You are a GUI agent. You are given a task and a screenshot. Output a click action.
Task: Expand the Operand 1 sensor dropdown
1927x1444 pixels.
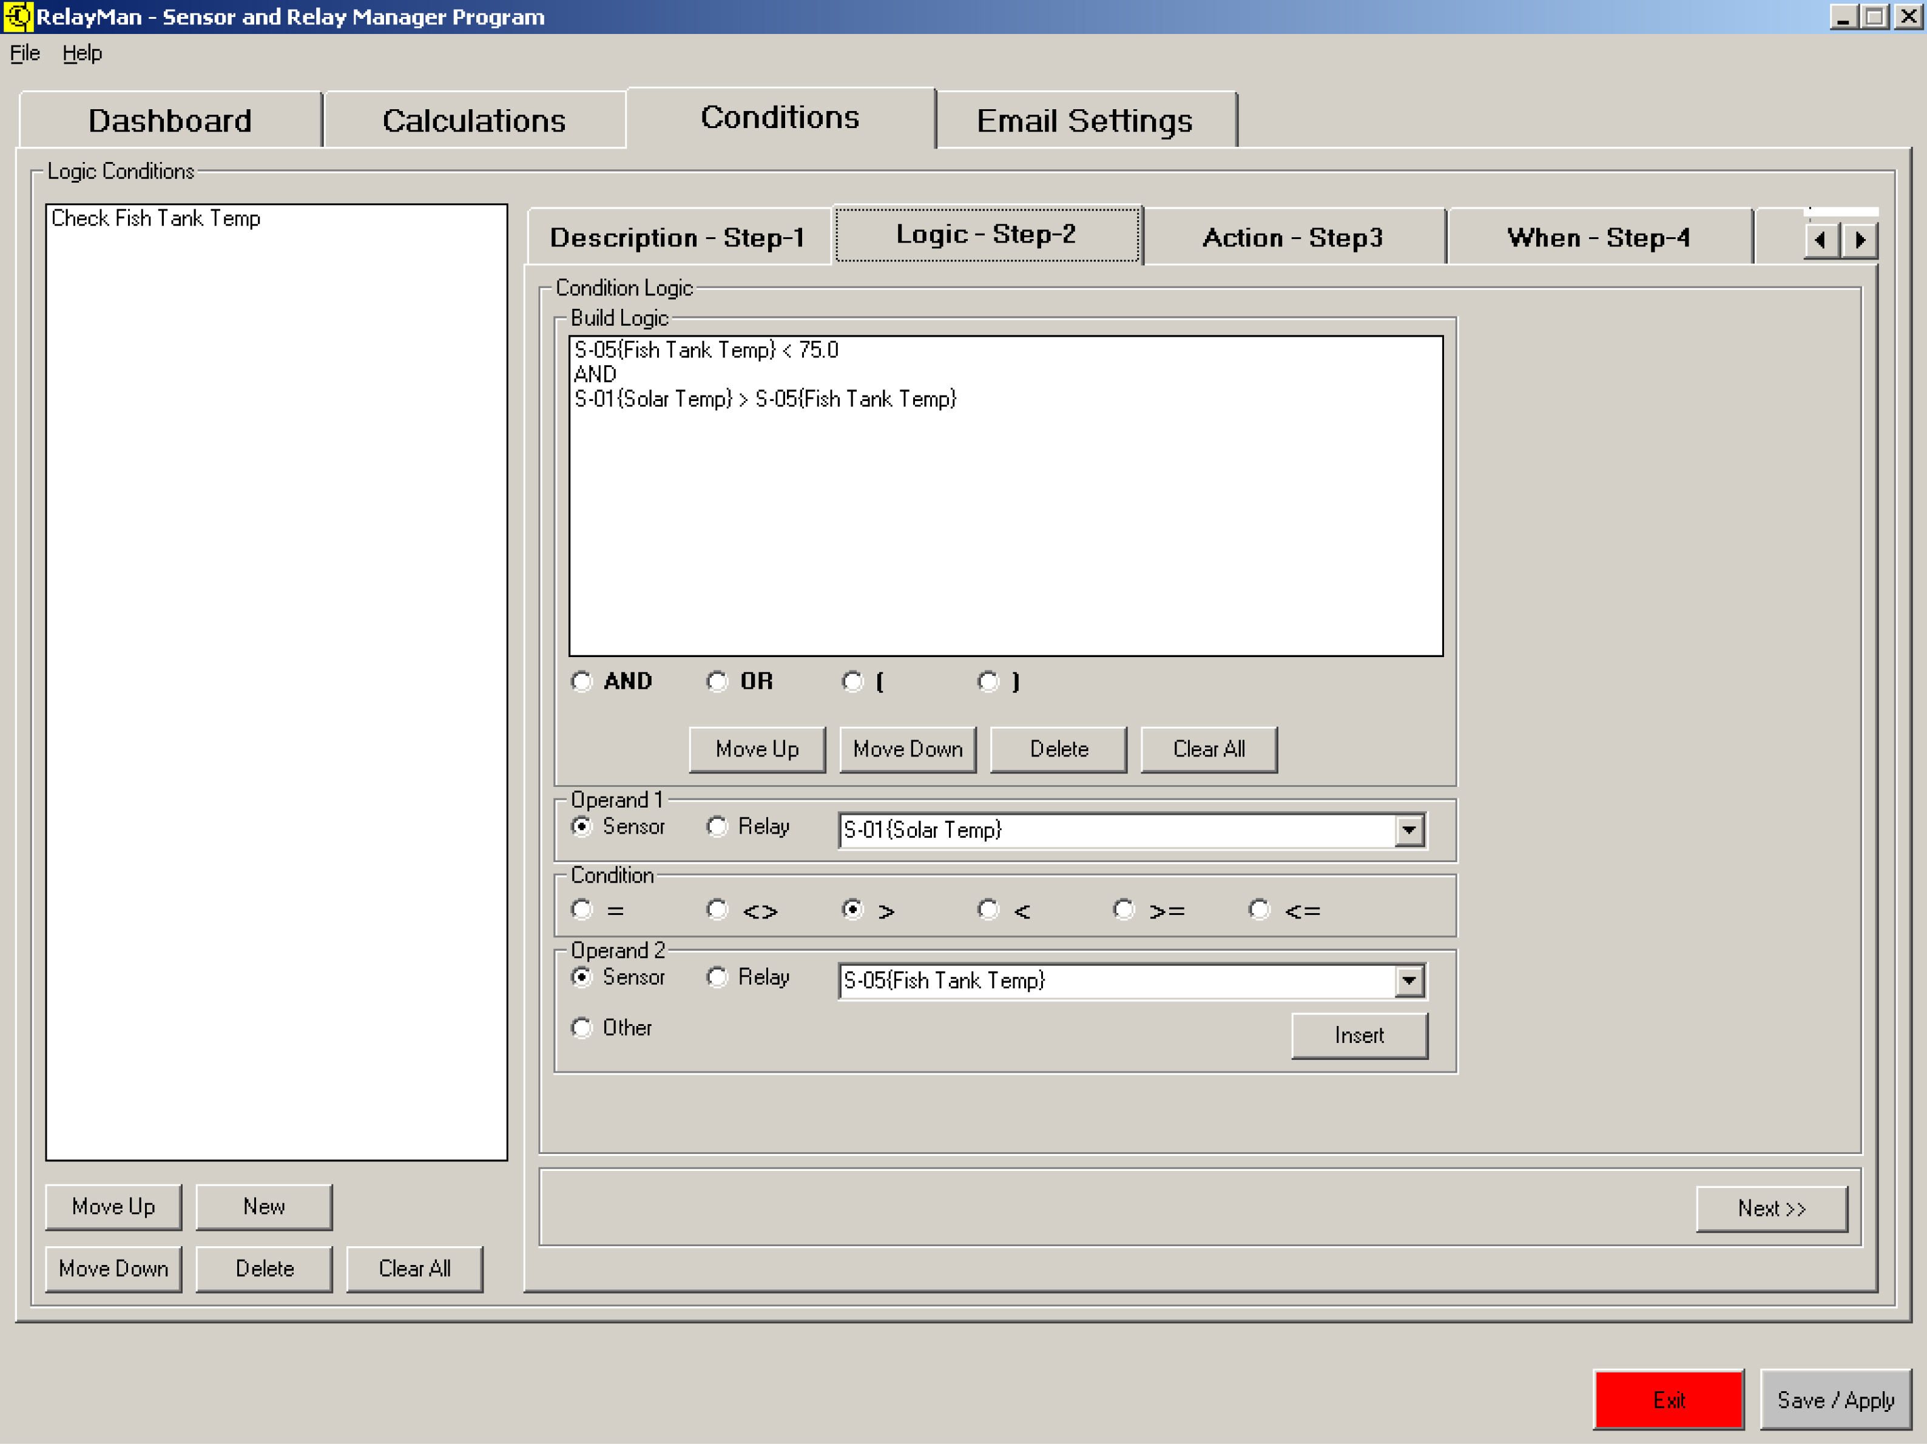click(1409, 830)
